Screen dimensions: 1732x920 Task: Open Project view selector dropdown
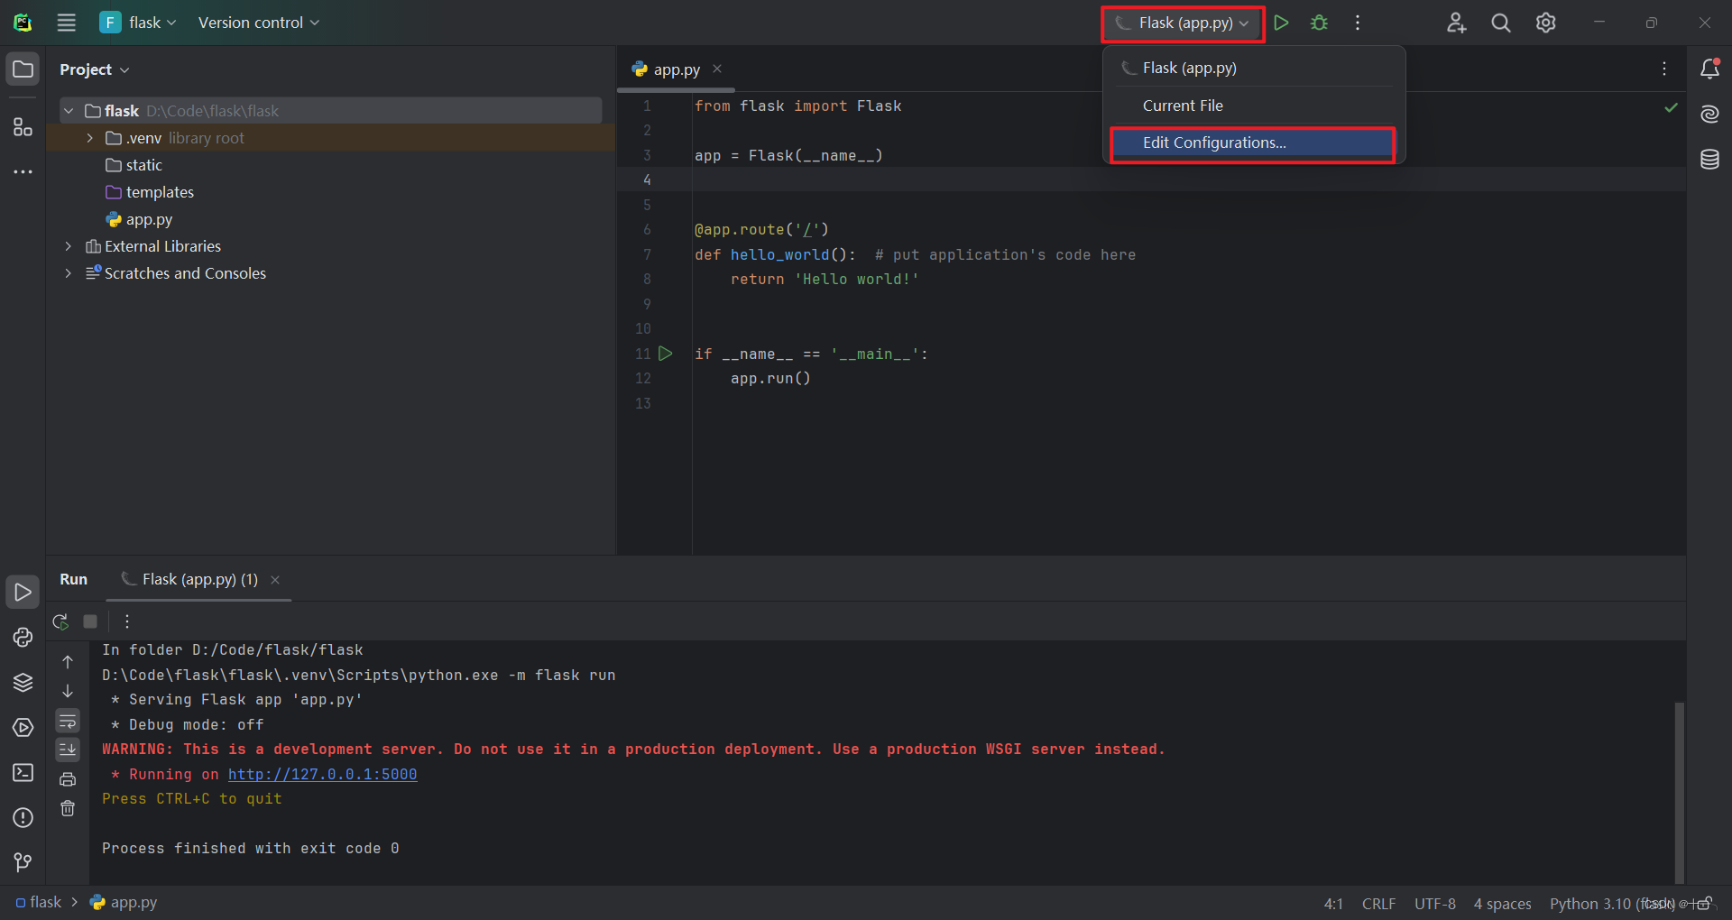point(94,69)
